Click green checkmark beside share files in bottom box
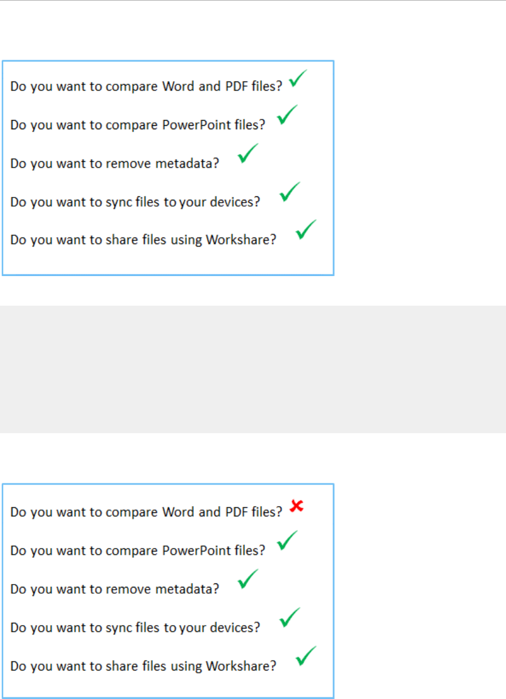 coord(306,655)
